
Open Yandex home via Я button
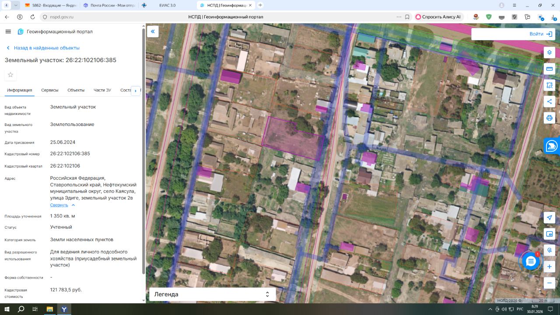tap(20, 17)
